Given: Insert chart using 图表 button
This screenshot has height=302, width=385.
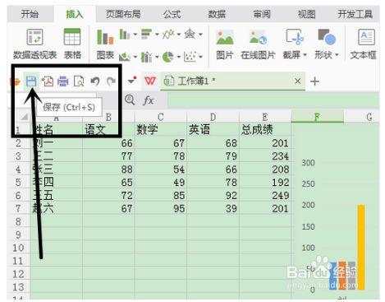Looking at the screenshot, I should click(105, 44).
